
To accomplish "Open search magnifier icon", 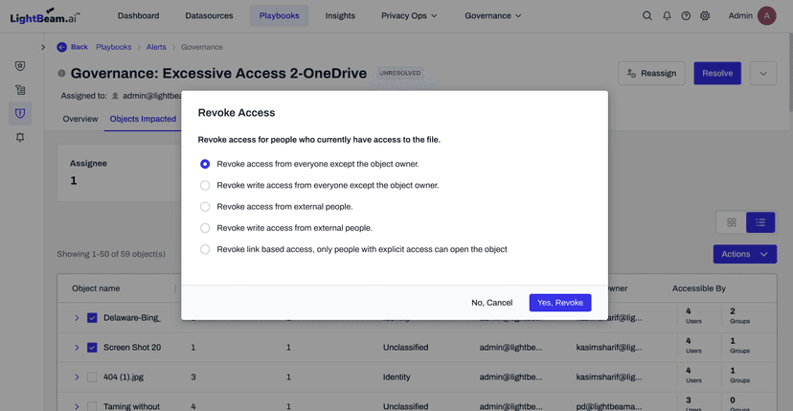I will [646, 15].
